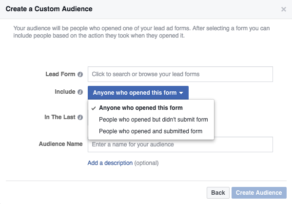292x204 pixels.
Task: Choose People who opened but didn't submit form
Action: [x=151, y=120]
